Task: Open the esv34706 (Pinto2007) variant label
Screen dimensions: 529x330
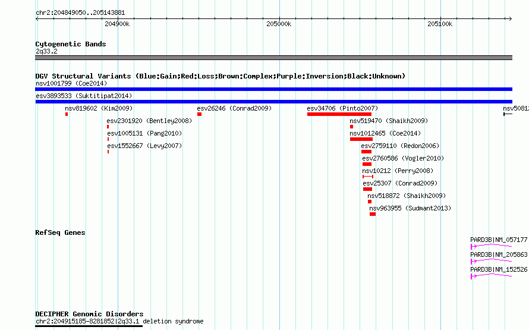Action: point(342,108)
